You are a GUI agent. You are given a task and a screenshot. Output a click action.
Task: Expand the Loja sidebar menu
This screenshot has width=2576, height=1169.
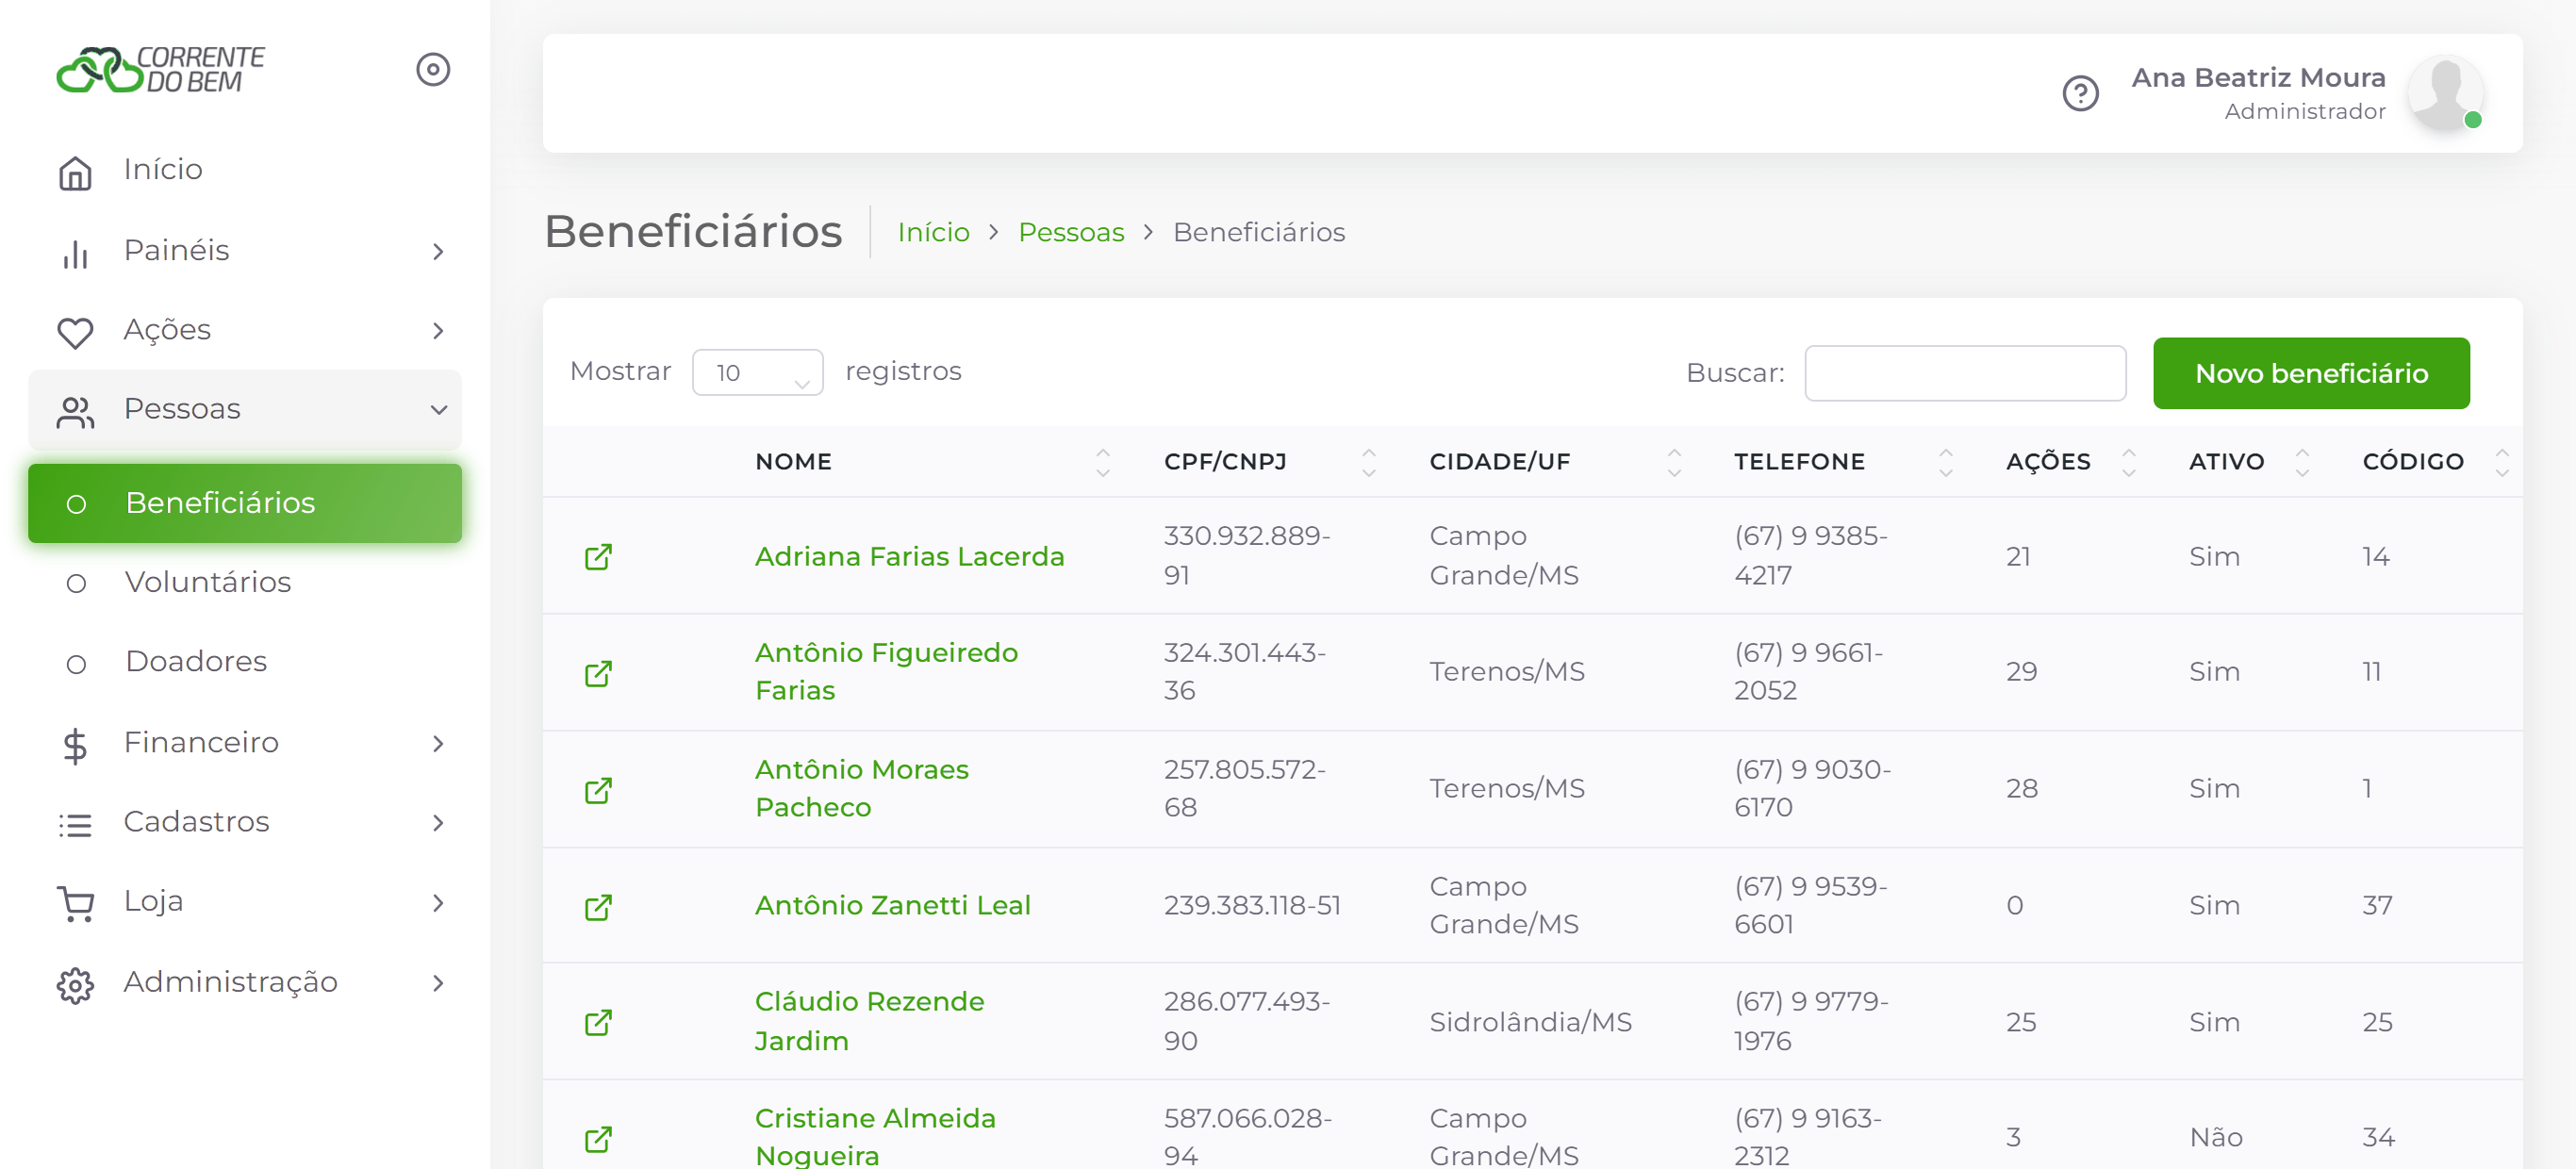point(245,902)
